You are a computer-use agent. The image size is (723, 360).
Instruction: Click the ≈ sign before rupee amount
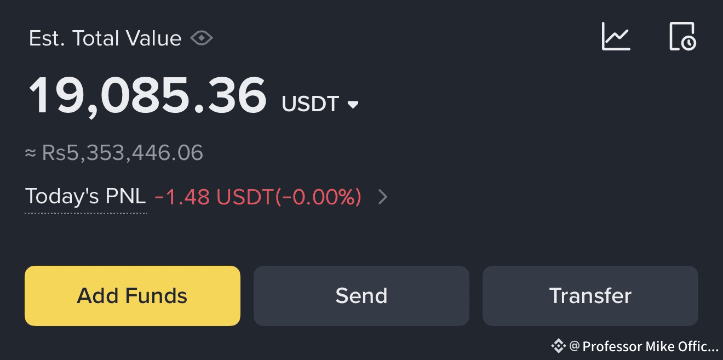pos(31,153)
